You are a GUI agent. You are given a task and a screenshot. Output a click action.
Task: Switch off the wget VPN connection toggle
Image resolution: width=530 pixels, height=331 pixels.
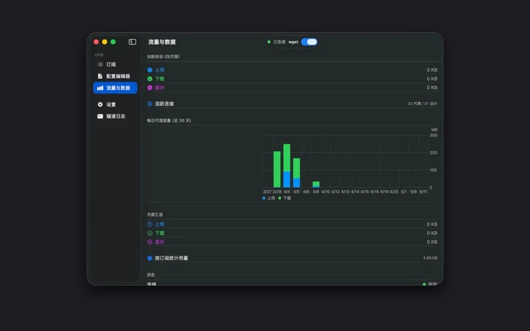click(x=309, y=42)
